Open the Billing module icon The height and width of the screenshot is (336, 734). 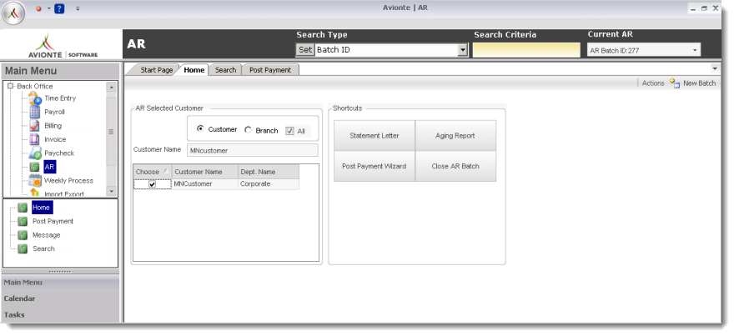pos(35,126)
